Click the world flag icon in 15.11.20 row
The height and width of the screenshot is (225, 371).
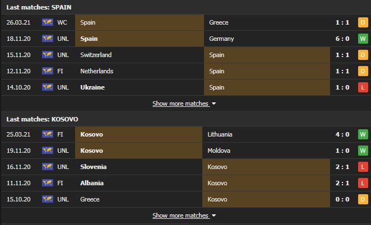48,55
